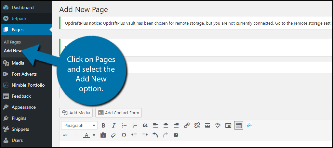
Task: Open keyboard shortcuts help icon
Action: pyautogui.click(x=176, y=135)
